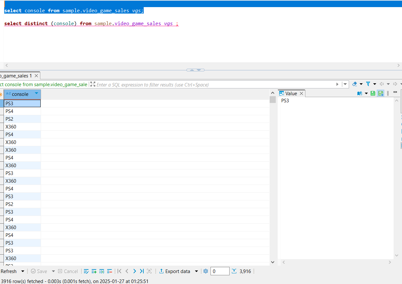Click the SQL editor horizontal scroll right arrow
402x284 pixels.
click(398, 65)
